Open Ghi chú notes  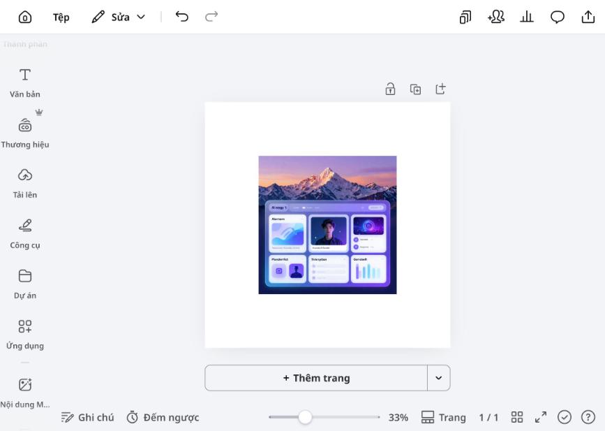point(87,417)
